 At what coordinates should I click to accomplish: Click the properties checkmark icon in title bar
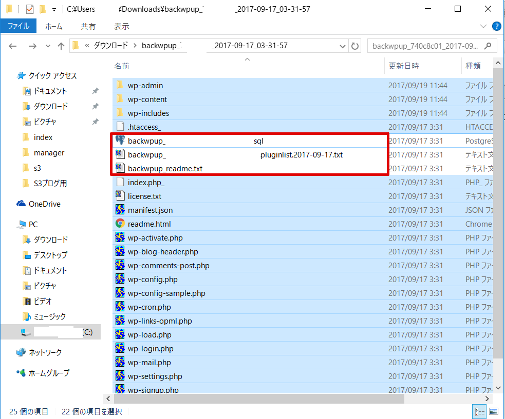pyautogui.click(x=30, y=9)
